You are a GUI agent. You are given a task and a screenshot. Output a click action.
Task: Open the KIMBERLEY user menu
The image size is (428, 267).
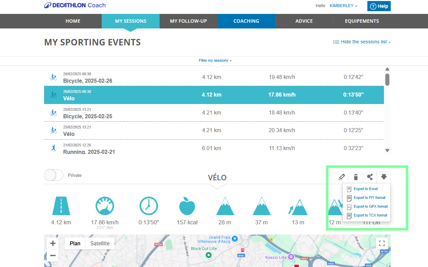click(x=343, y=6)
